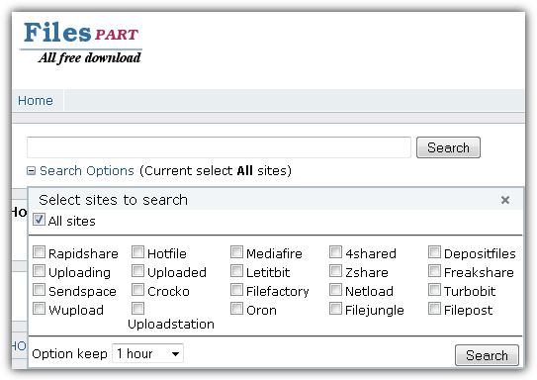Click the Search button in the options panel
This screenshot has height=380, width=537.
click(487, 355)
